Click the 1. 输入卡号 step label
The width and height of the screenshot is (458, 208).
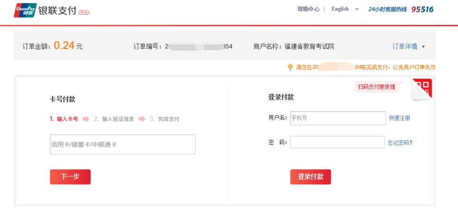point(64,119)
